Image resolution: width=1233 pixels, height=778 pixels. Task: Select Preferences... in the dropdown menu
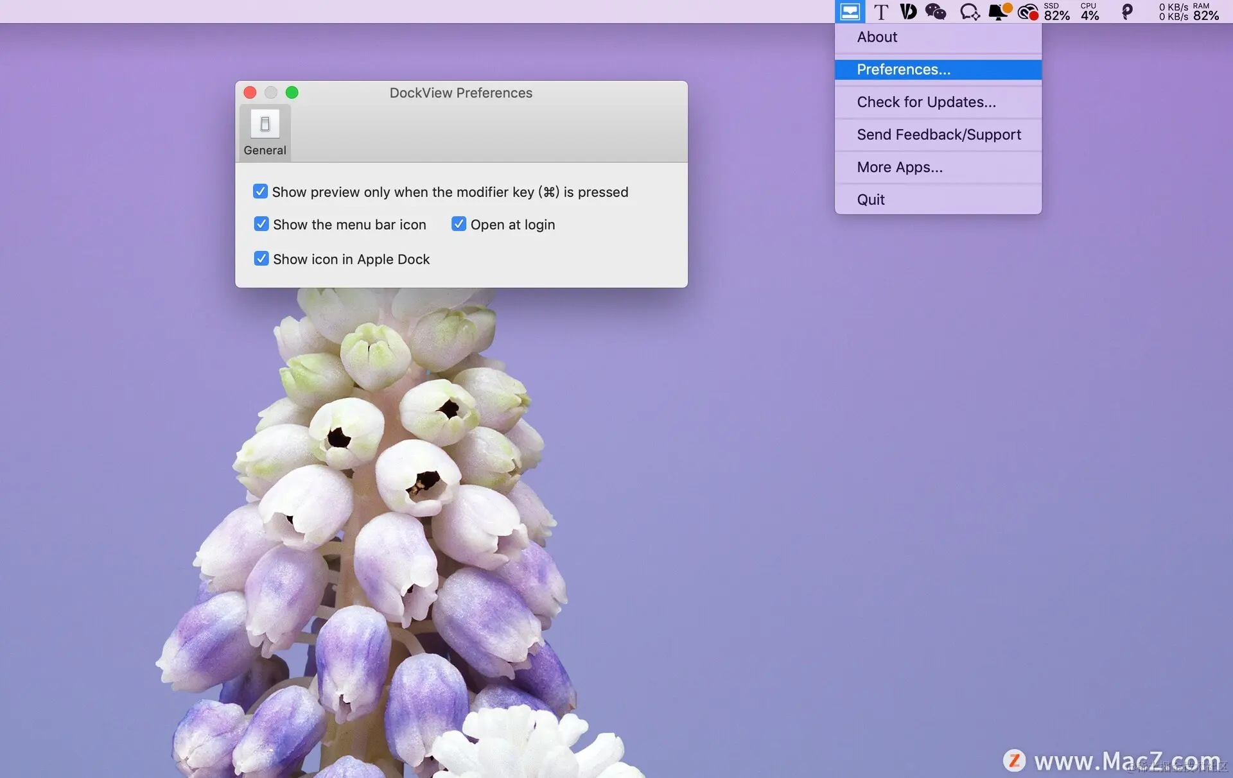(903, 69)
